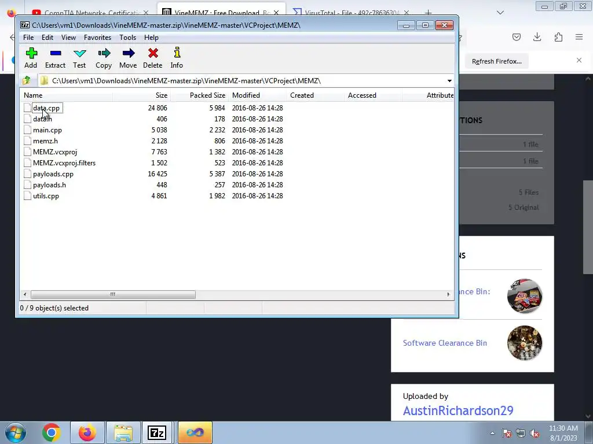
Task: Click the main.cpp file icon
Action: [x=27, y=130]
